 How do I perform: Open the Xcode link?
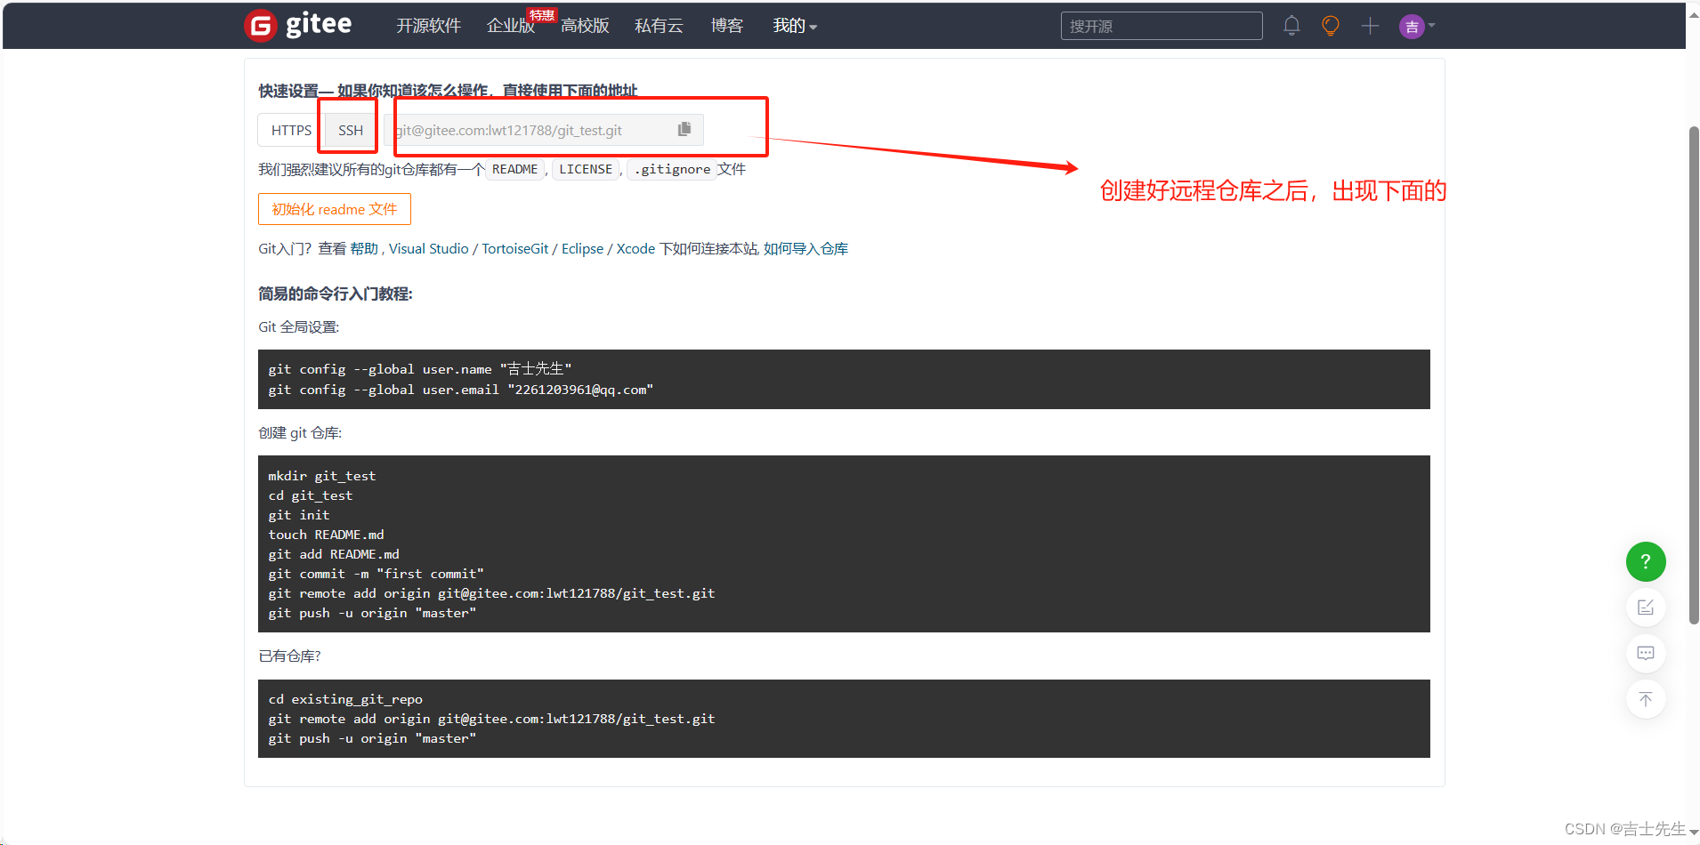click(635, 249)
